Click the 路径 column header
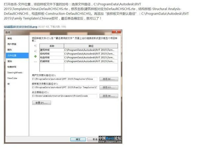Screen dimensions: 198x150 coord(91,46)
